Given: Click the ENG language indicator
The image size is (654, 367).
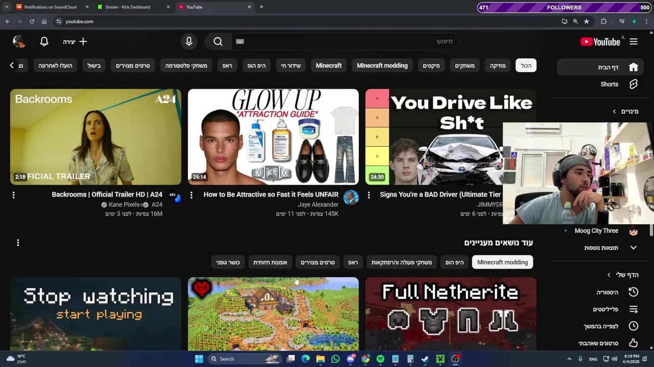Looking at the screenshot, I should (593, 359).
